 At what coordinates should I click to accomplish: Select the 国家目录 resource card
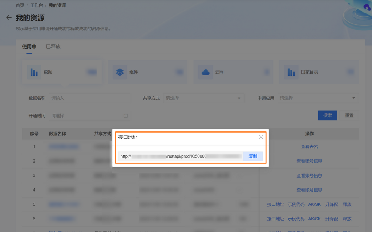319,72
